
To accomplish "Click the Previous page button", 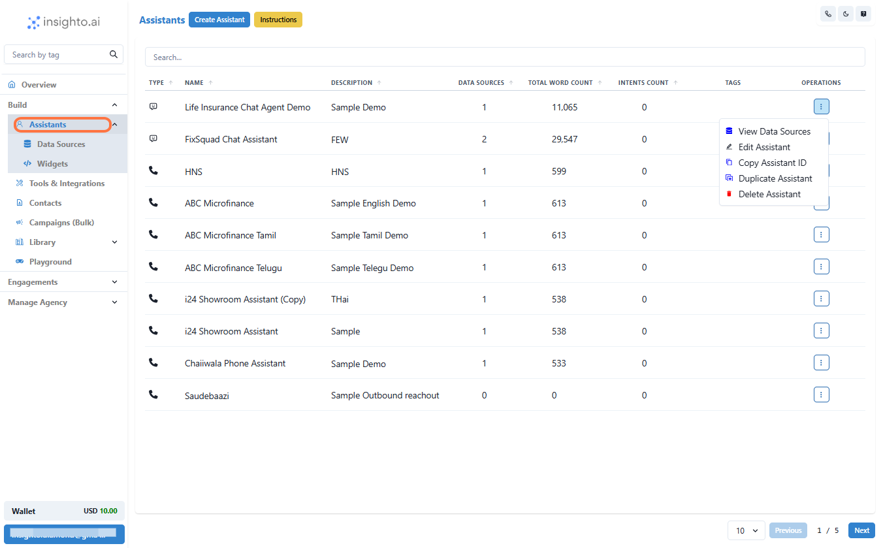I will pyautogui.click(x=788, y=530).
